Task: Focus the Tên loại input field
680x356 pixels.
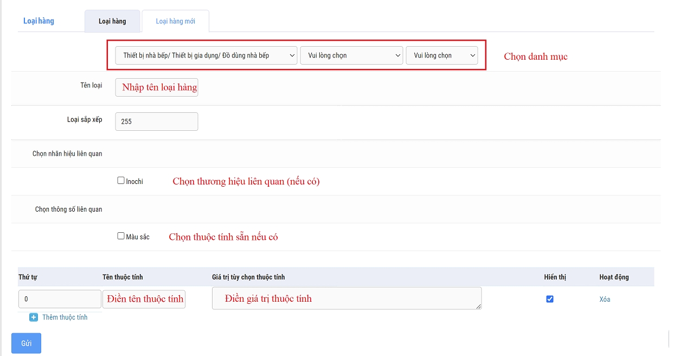Action: [x=157, y=87]
